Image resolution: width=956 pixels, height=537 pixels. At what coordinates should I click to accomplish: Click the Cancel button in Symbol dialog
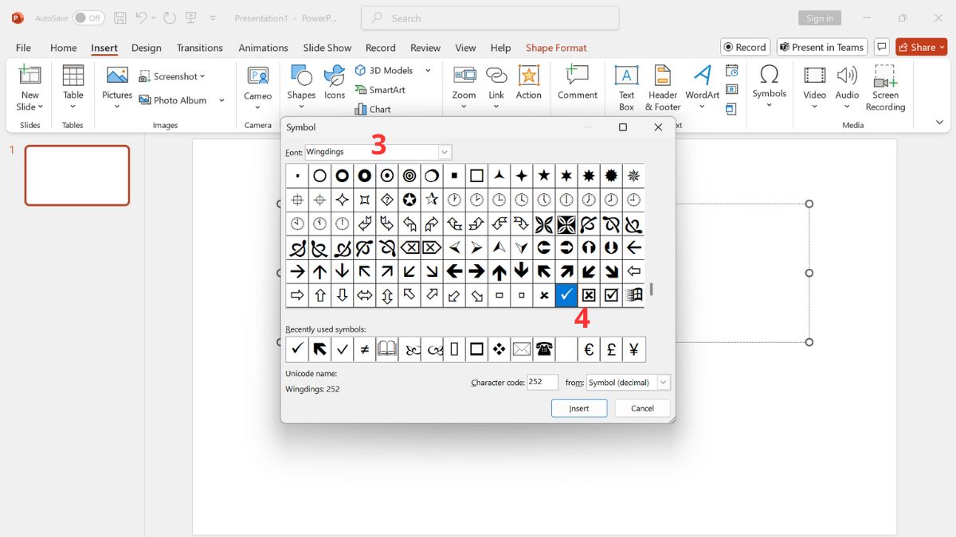pos(643,408)
